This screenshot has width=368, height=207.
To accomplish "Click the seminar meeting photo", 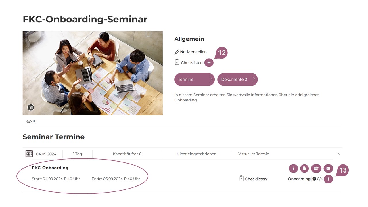I will 93,73.
